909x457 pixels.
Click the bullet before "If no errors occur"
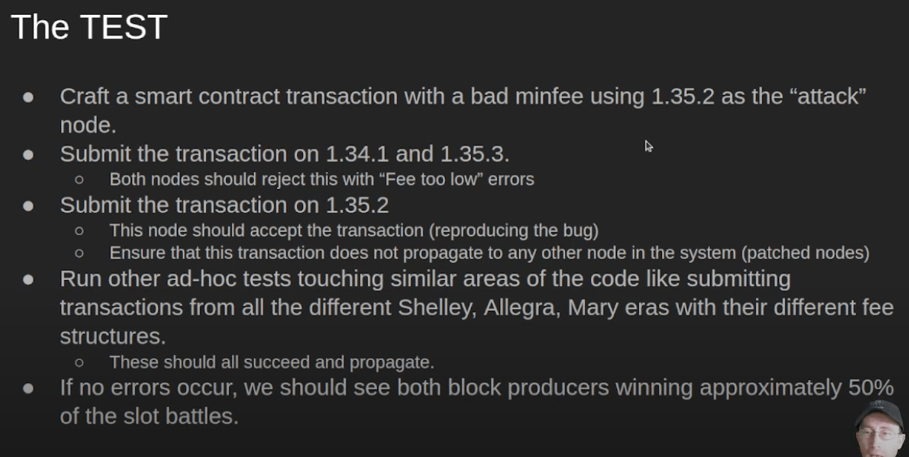click(28, 388)
